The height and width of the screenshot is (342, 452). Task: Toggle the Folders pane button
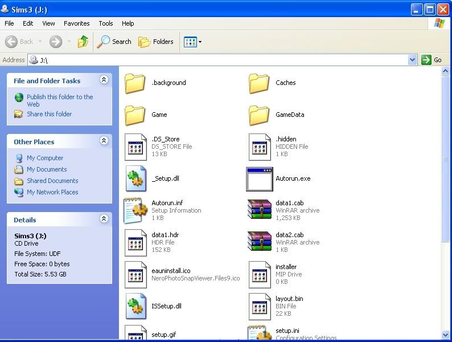click(156, 42)
